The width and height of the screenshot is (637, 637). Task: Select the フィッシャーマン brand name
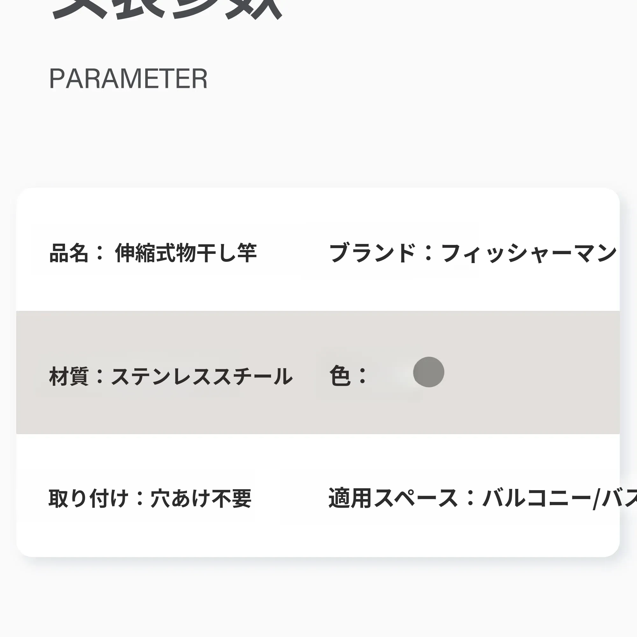tap(528, 253)
